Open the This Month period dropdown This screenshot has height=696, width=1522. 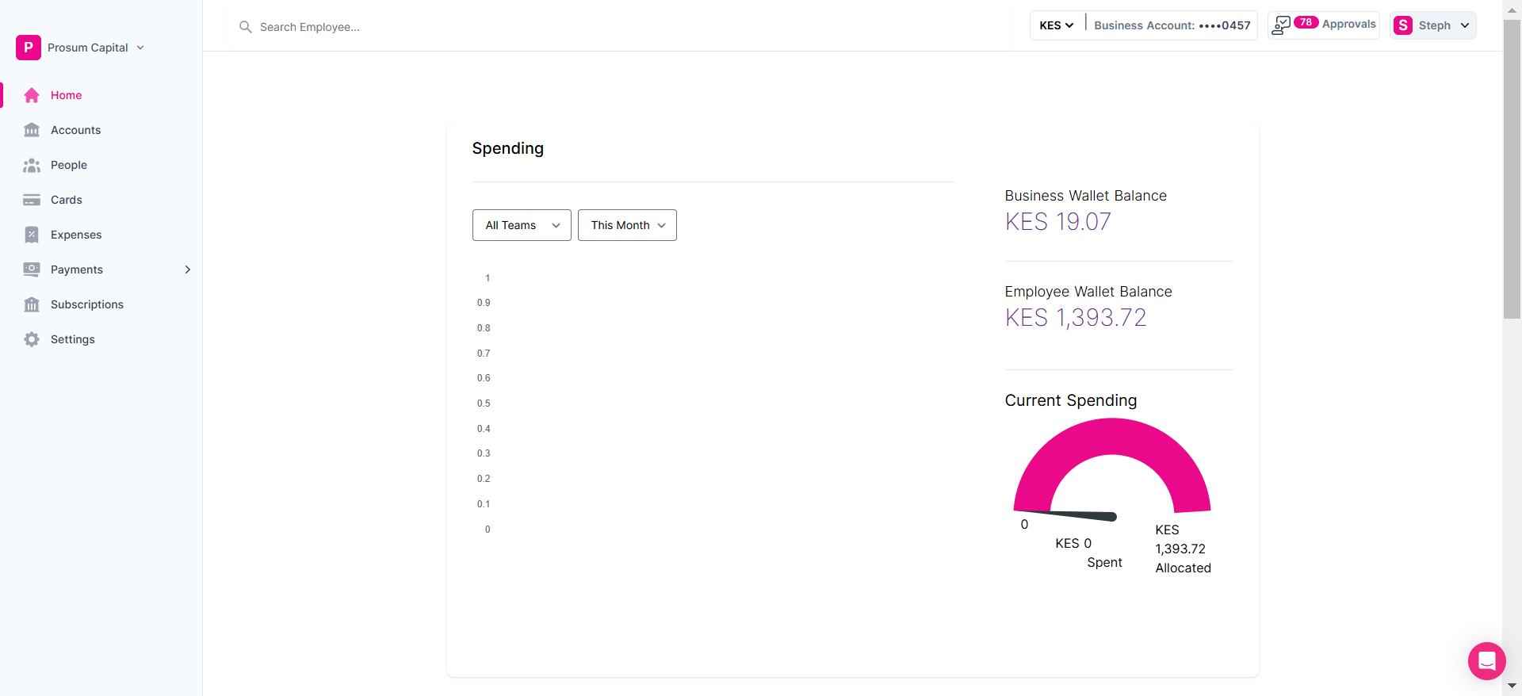627,225
